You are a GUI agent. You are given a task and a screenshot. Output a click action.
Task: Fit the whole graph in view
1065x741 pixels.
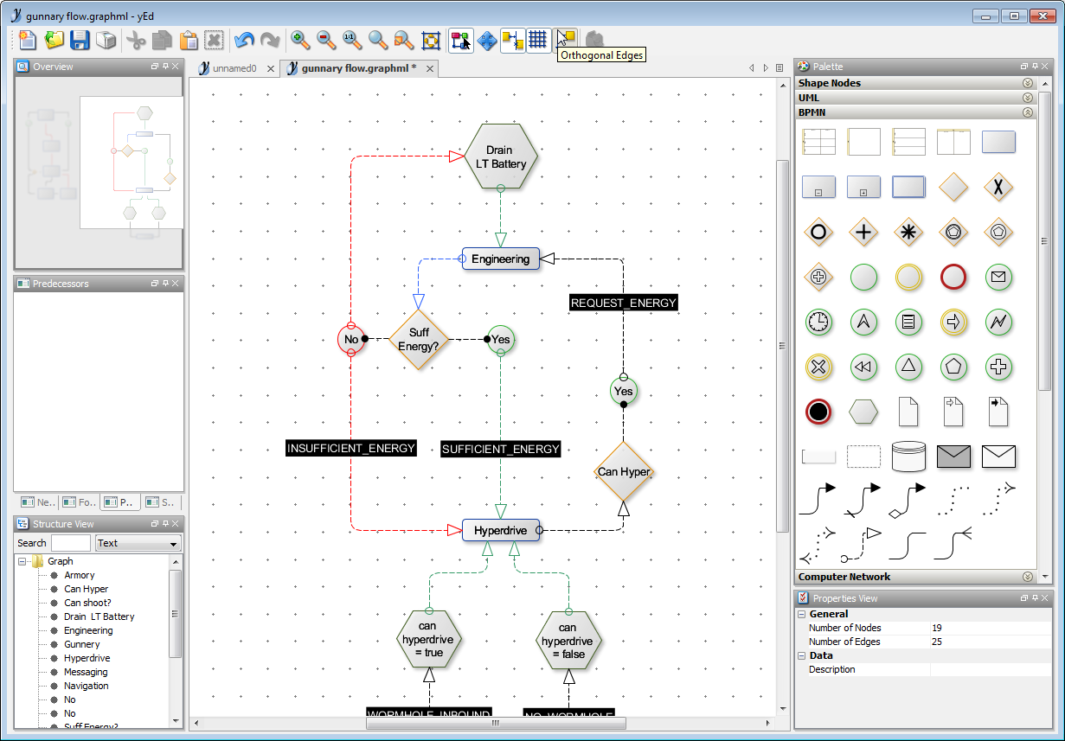tap(430, 40)
